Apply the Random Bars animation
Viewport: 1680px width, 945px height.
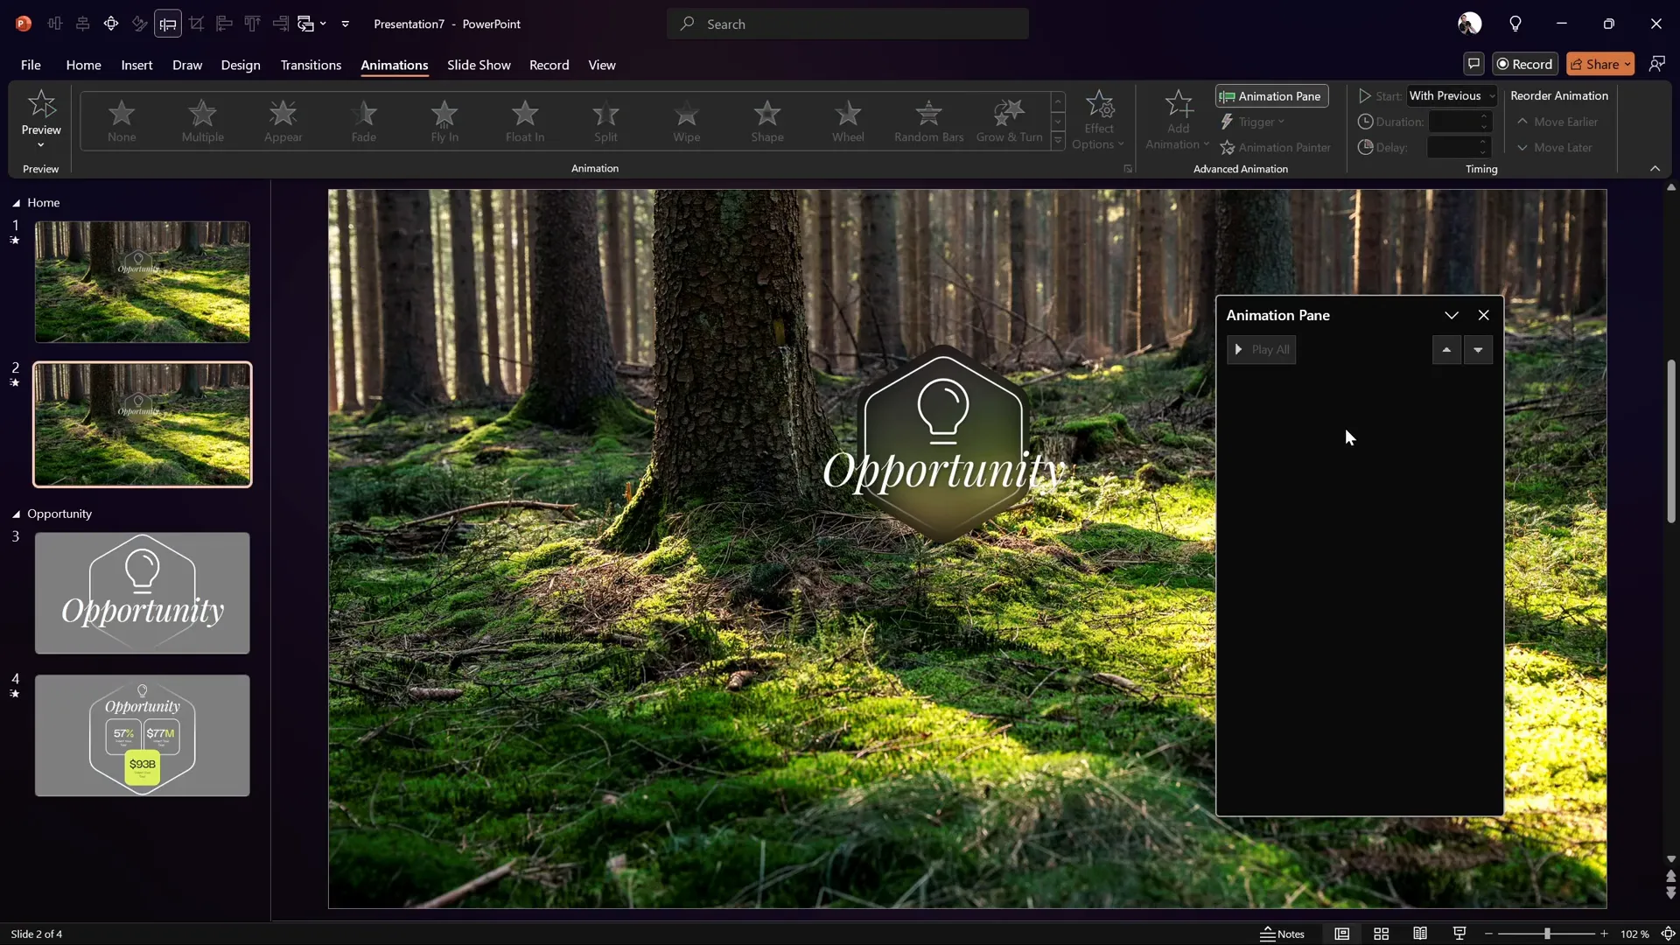click(x=928, y=121)
